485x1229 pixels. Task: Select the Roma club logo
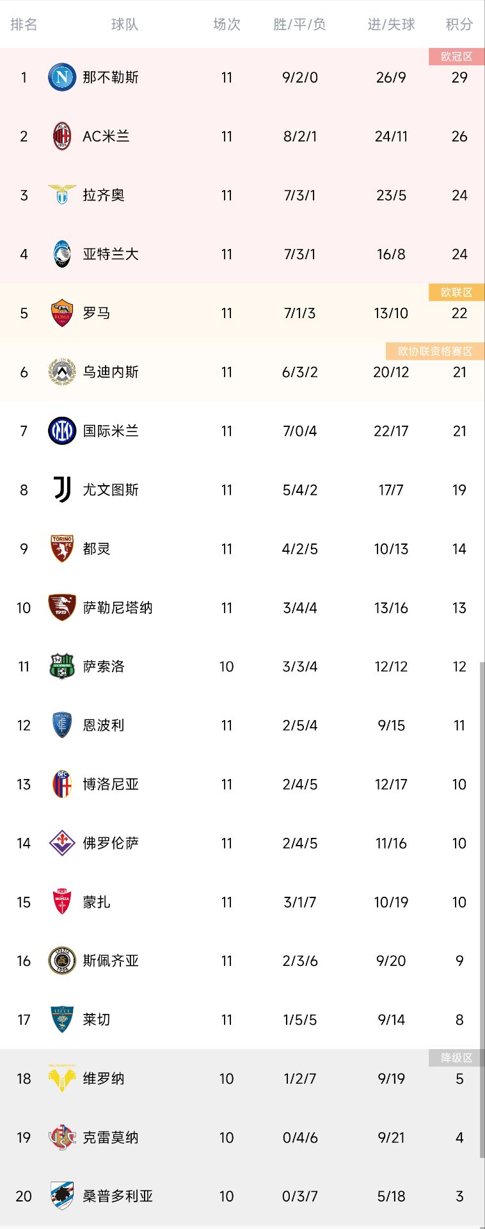[62, 313]
